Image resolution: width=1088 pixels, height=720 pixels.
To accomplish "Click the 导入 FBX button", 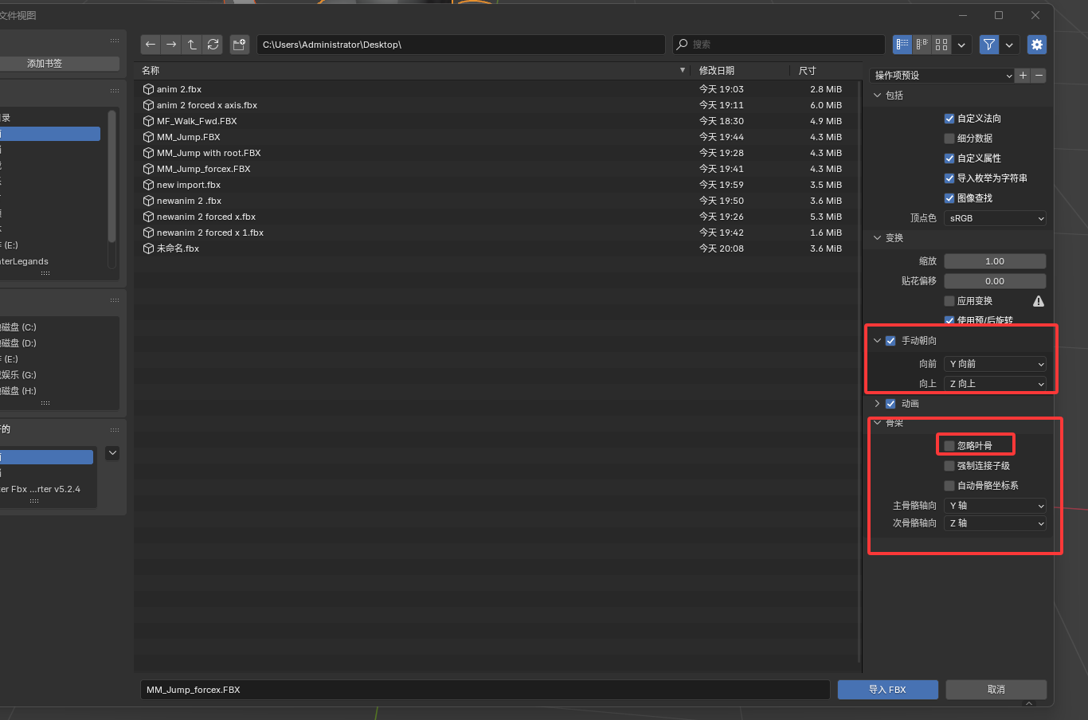I will [x=887, y=690].
